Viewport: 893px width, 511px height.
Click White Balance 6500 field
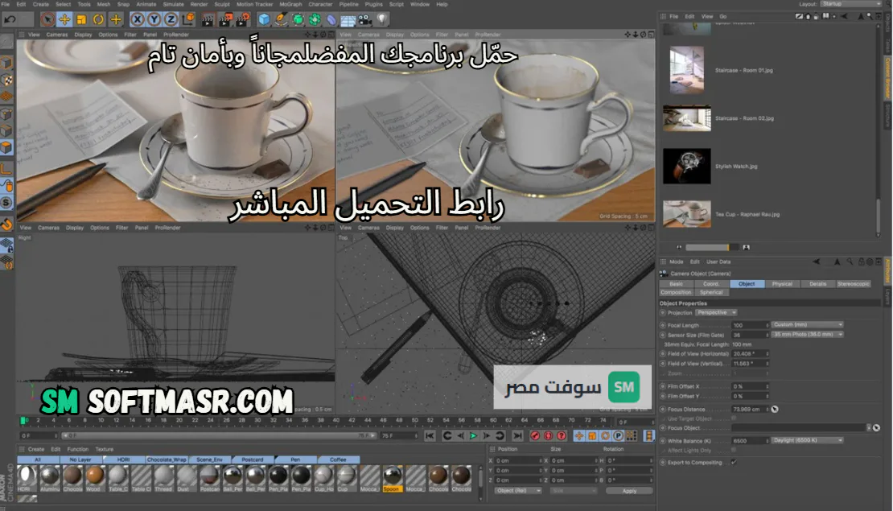751,441
